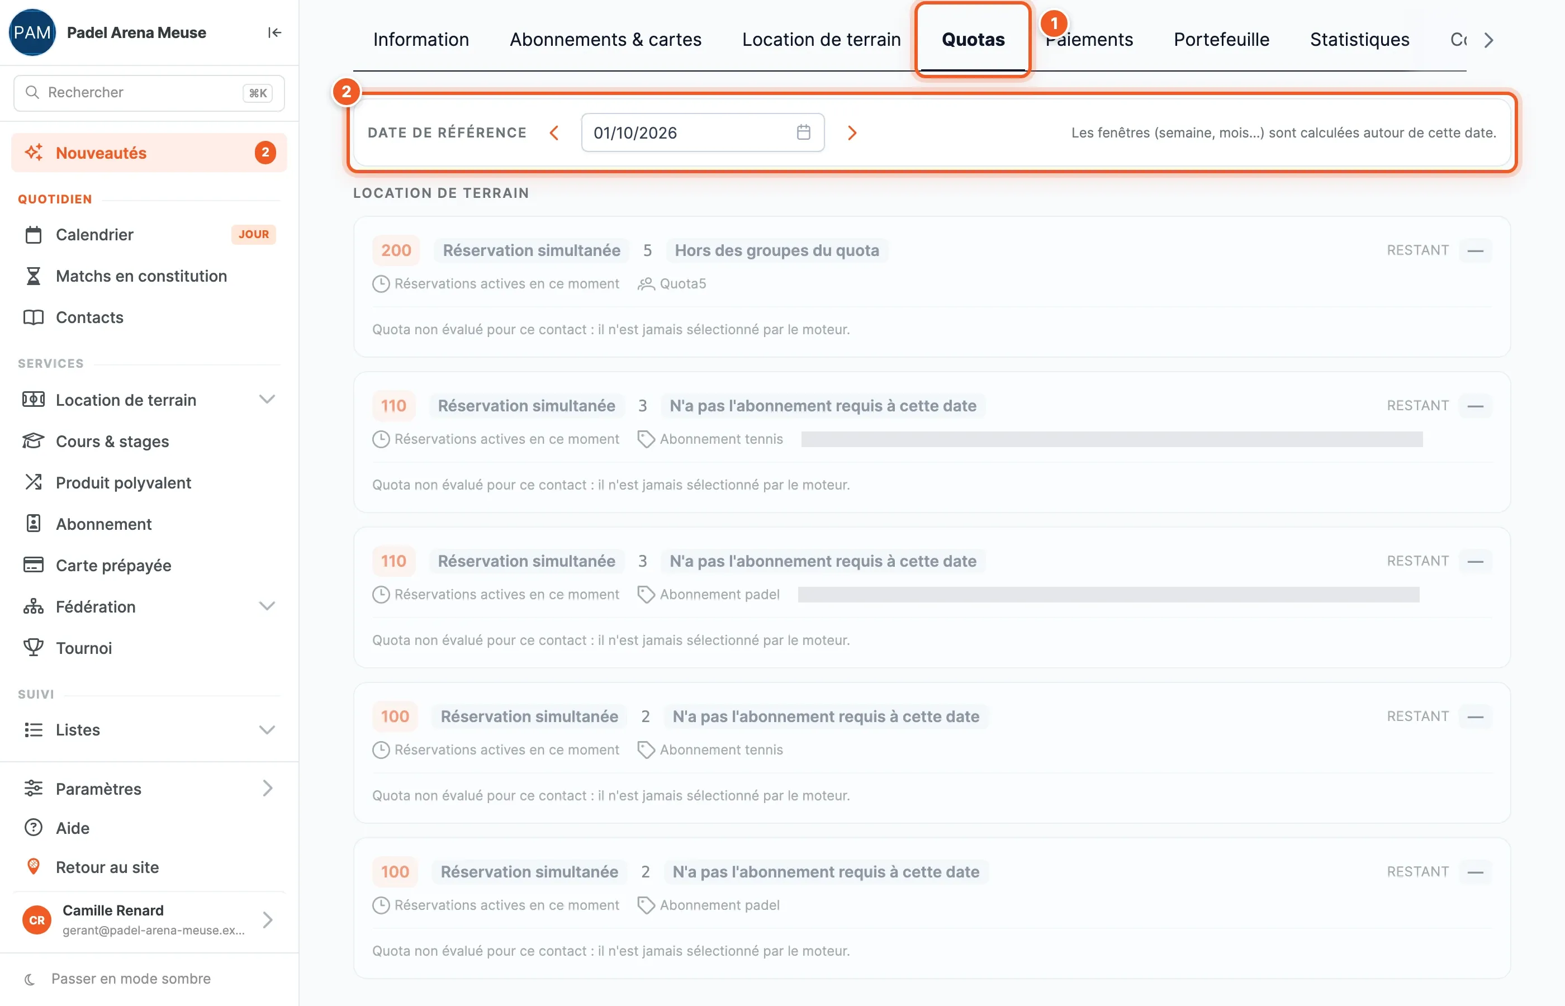Switch to Abonnements & cartes tab
The image size is (1565, 1006).
coord(605,40)
